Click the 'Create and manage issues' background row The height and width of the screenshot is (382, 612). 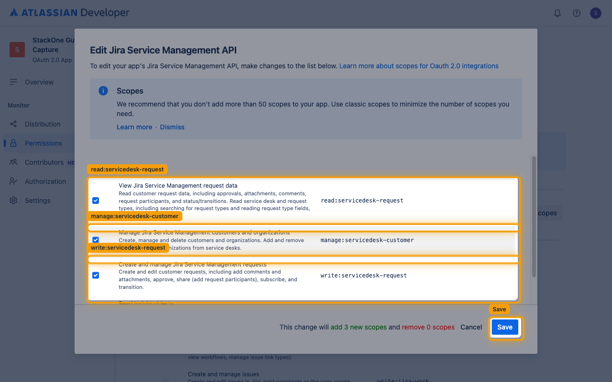[223, 374]
